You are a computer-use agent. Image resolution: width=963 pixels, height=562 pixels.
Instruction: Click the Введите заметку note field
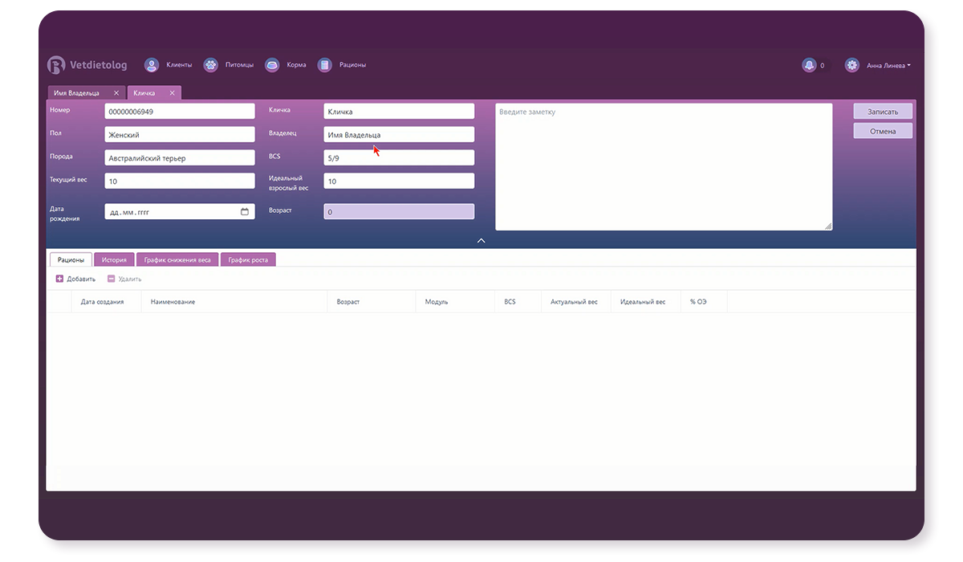tap(663, 167)
